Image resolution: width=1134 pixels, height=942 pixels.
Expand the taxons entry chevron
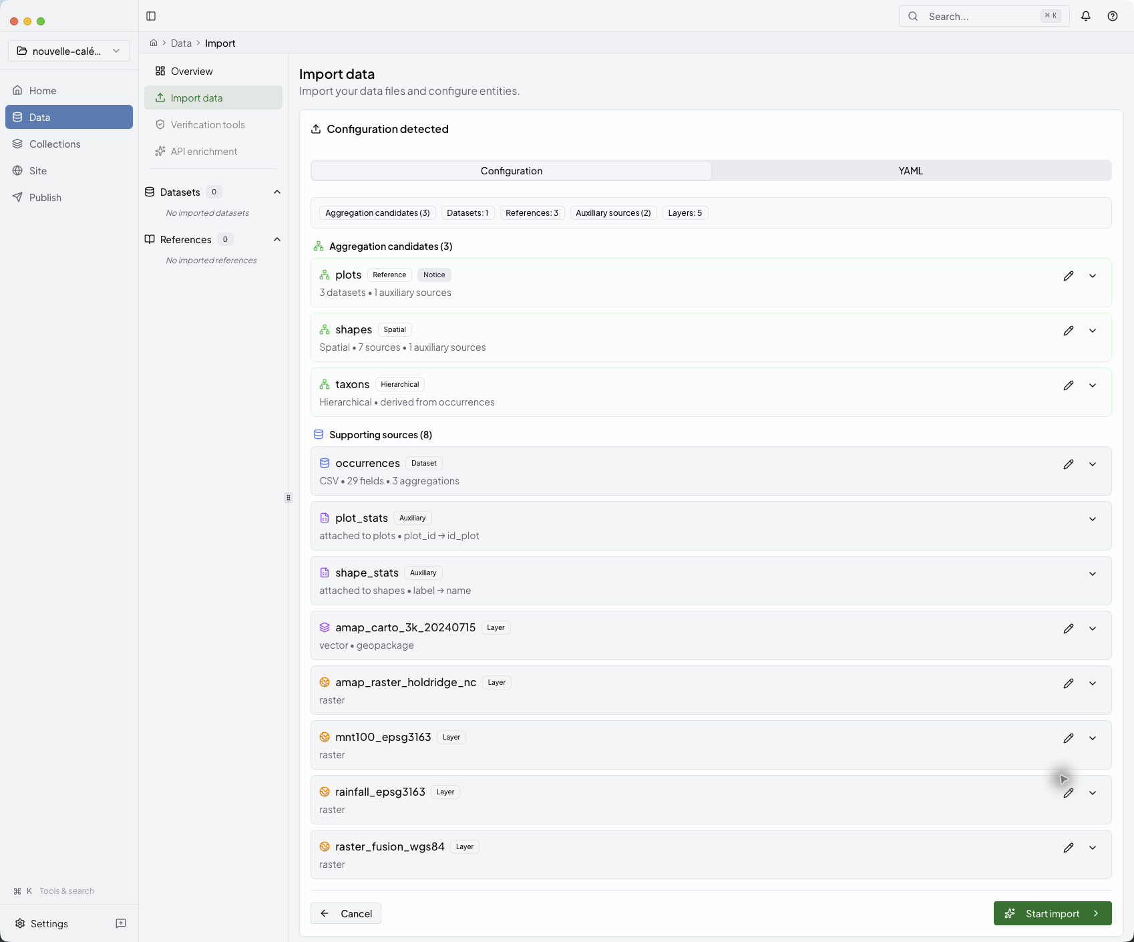point(1093,385)
